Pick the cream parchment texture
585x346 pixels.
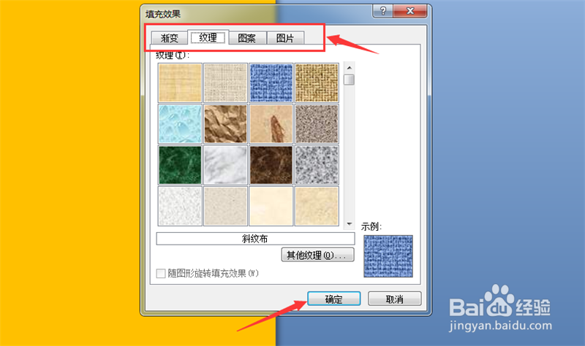point(271,206)
